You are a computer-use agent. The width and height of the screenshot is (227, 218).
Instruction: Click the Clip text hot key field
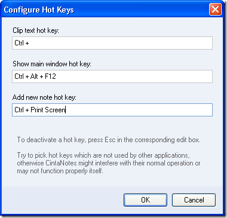(112, 43)
